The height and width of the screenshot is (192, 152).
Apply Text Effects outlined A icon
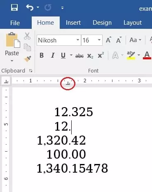click(115, 56)
